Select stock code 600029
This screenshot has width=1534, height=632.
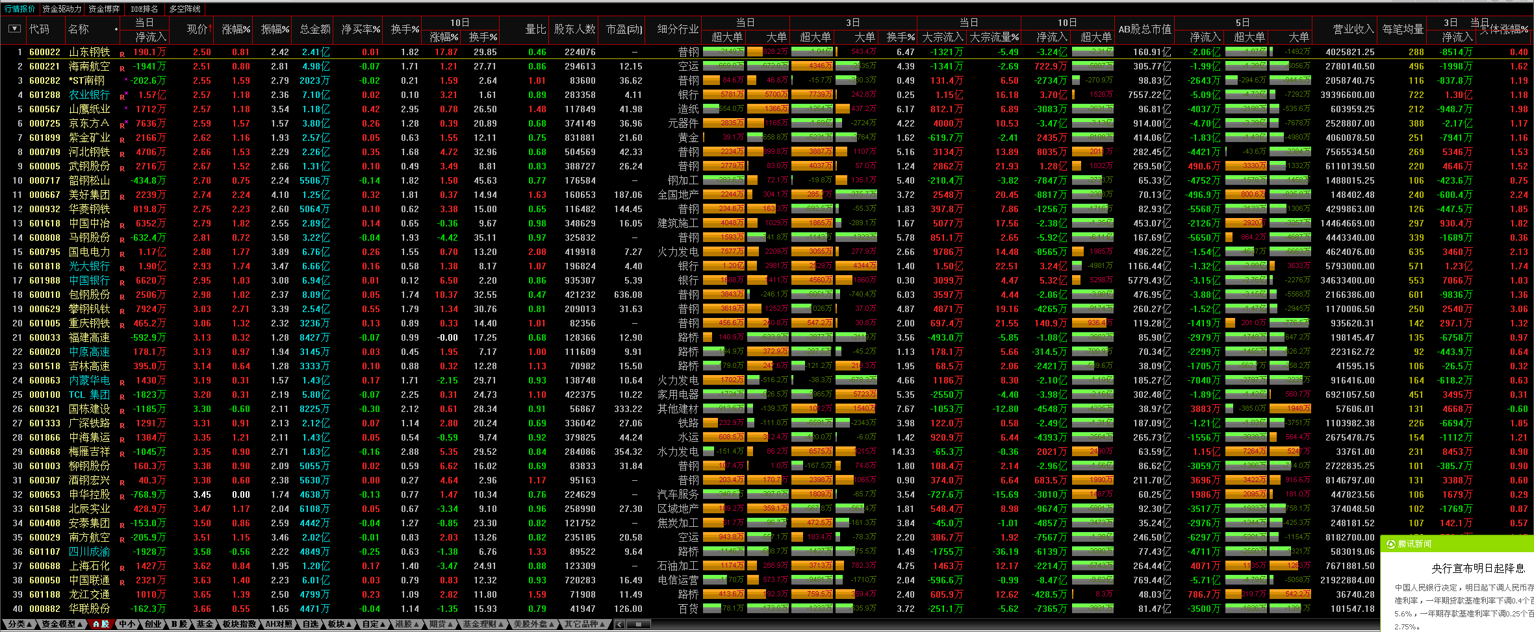(45, 537)
